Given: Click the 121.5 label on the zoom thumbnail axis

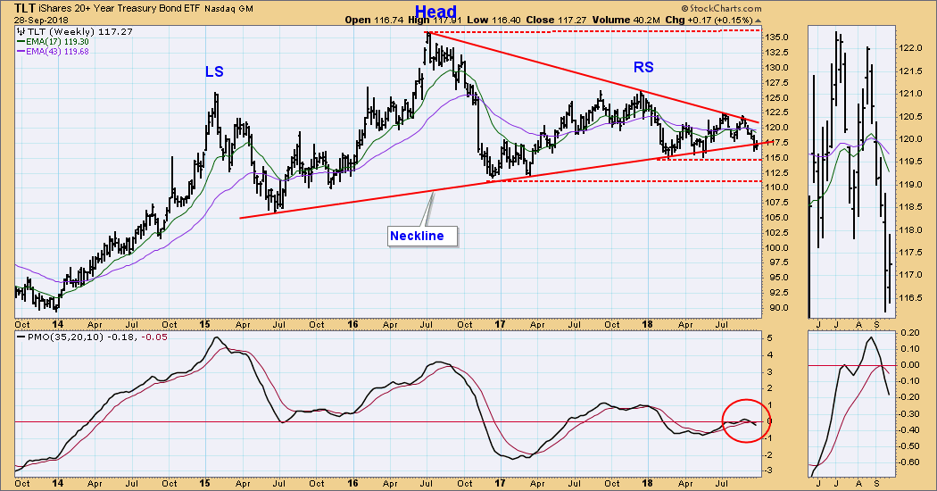Looking at the screenshot, I should pos(911,71).
